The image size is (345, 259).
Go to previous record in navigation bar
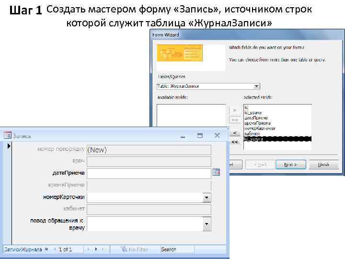tap(54, 249)
